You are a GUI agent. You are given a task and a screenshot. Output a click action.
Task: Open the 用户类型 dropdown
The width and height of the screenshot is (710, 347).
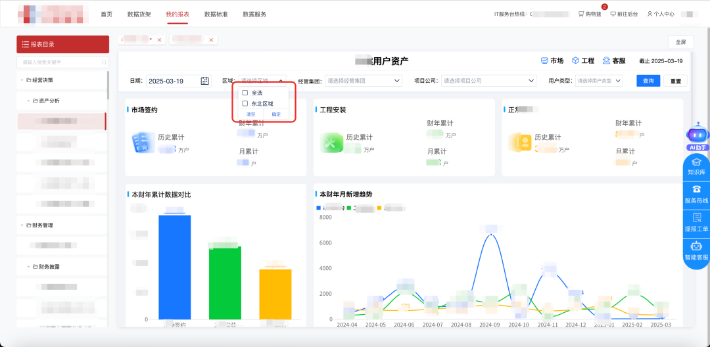(599, 81)
